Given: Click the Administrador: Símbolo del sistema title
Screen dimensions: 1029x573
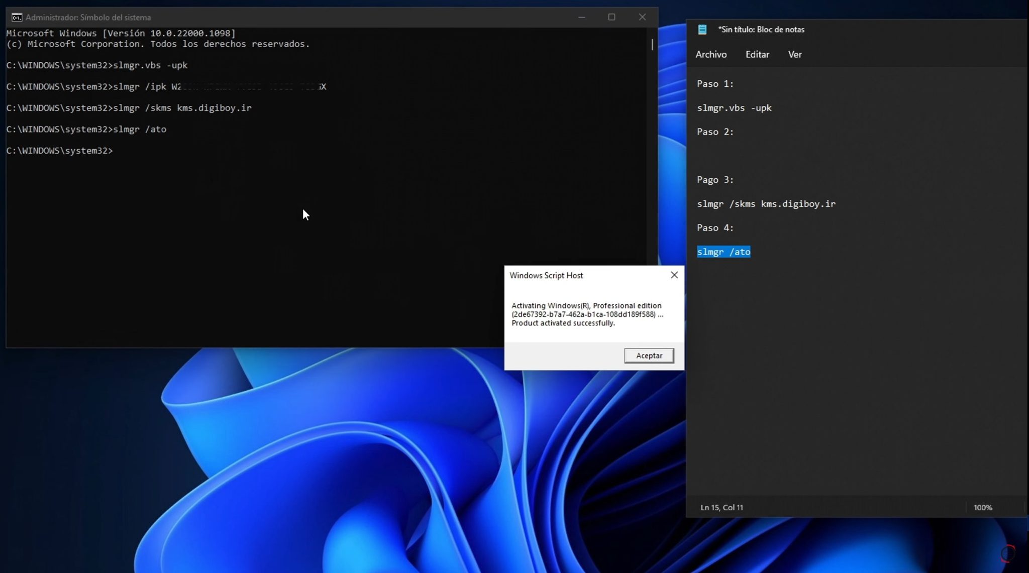Looking at the screenshot, I should pos(88,17).
